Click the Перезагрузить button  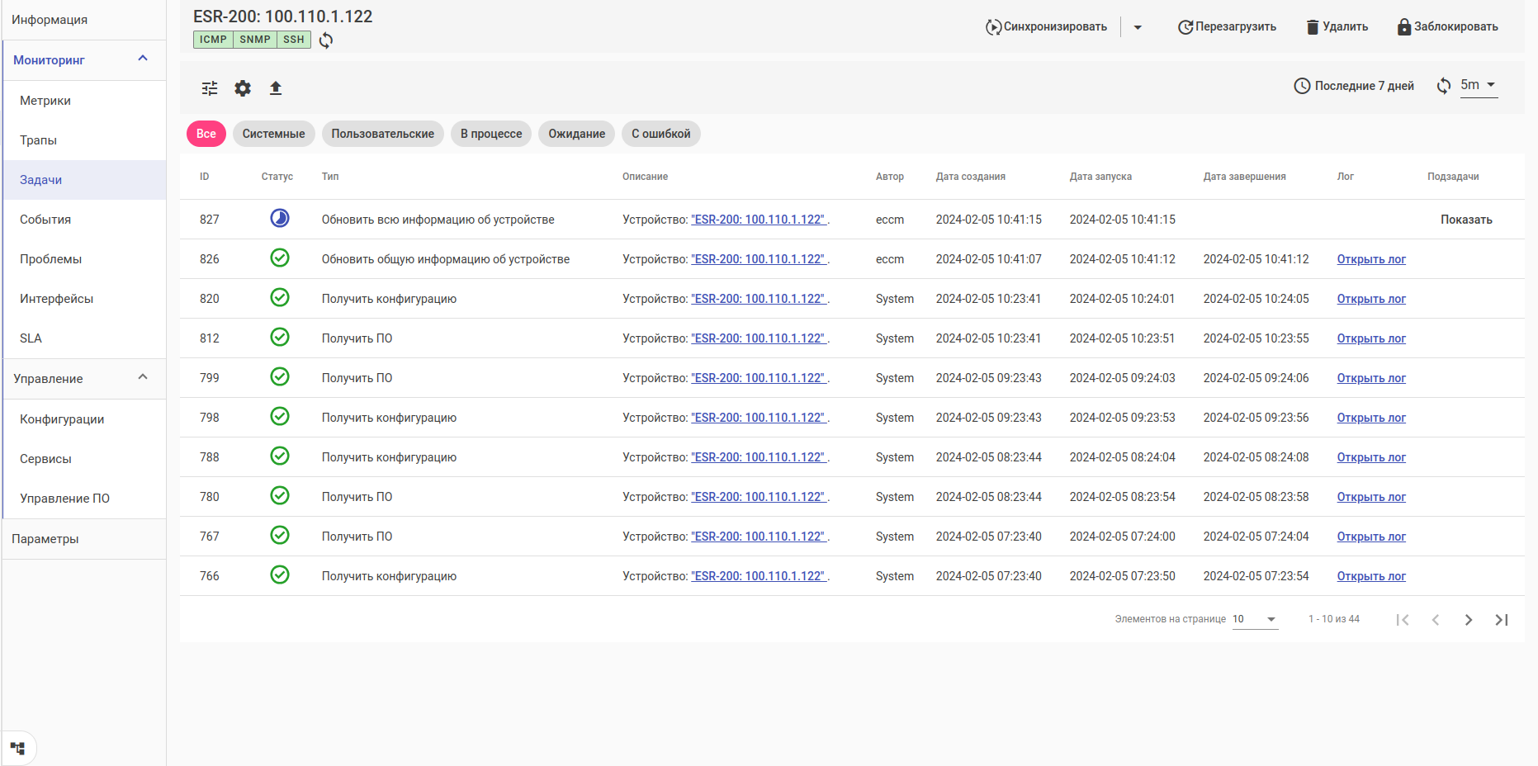pyautogui.click(x=1227, y=27)
